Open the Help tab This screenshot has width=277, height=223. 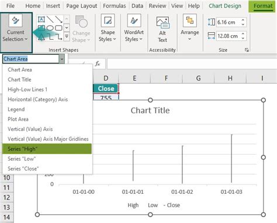pos(193,6)
